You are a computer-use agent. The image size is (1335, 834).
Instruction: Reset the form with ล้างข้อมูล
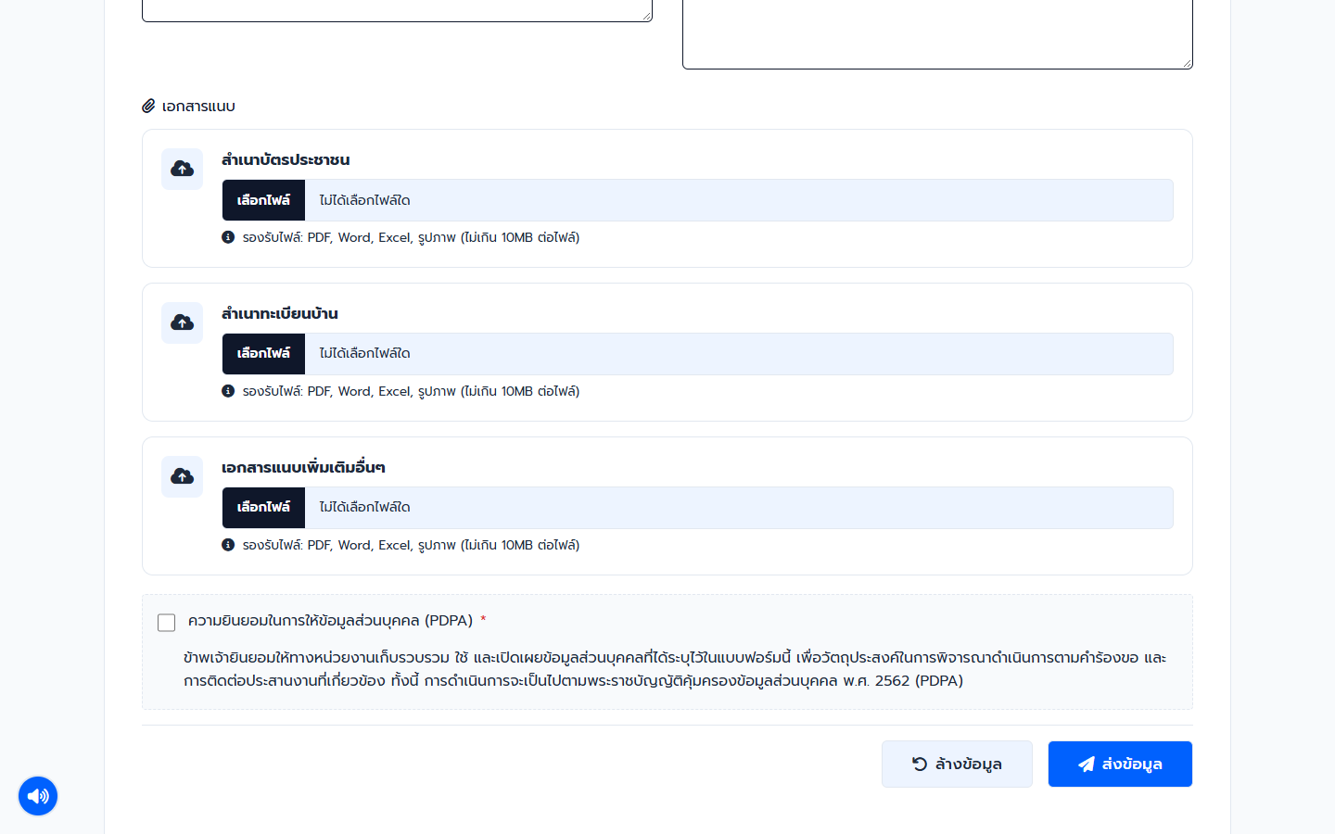[957, 764]
